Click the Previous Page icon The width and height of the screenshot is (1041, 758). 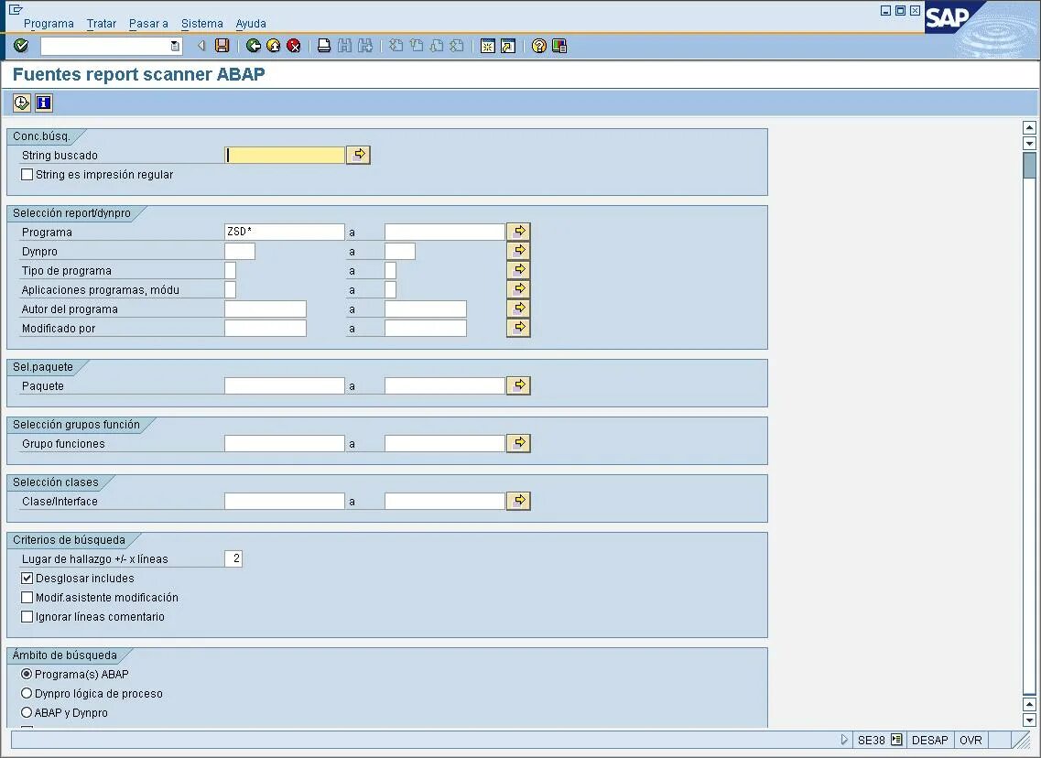417,46
